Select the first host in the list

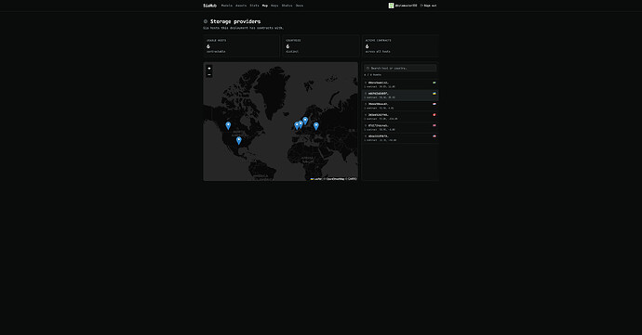(400, 84)
